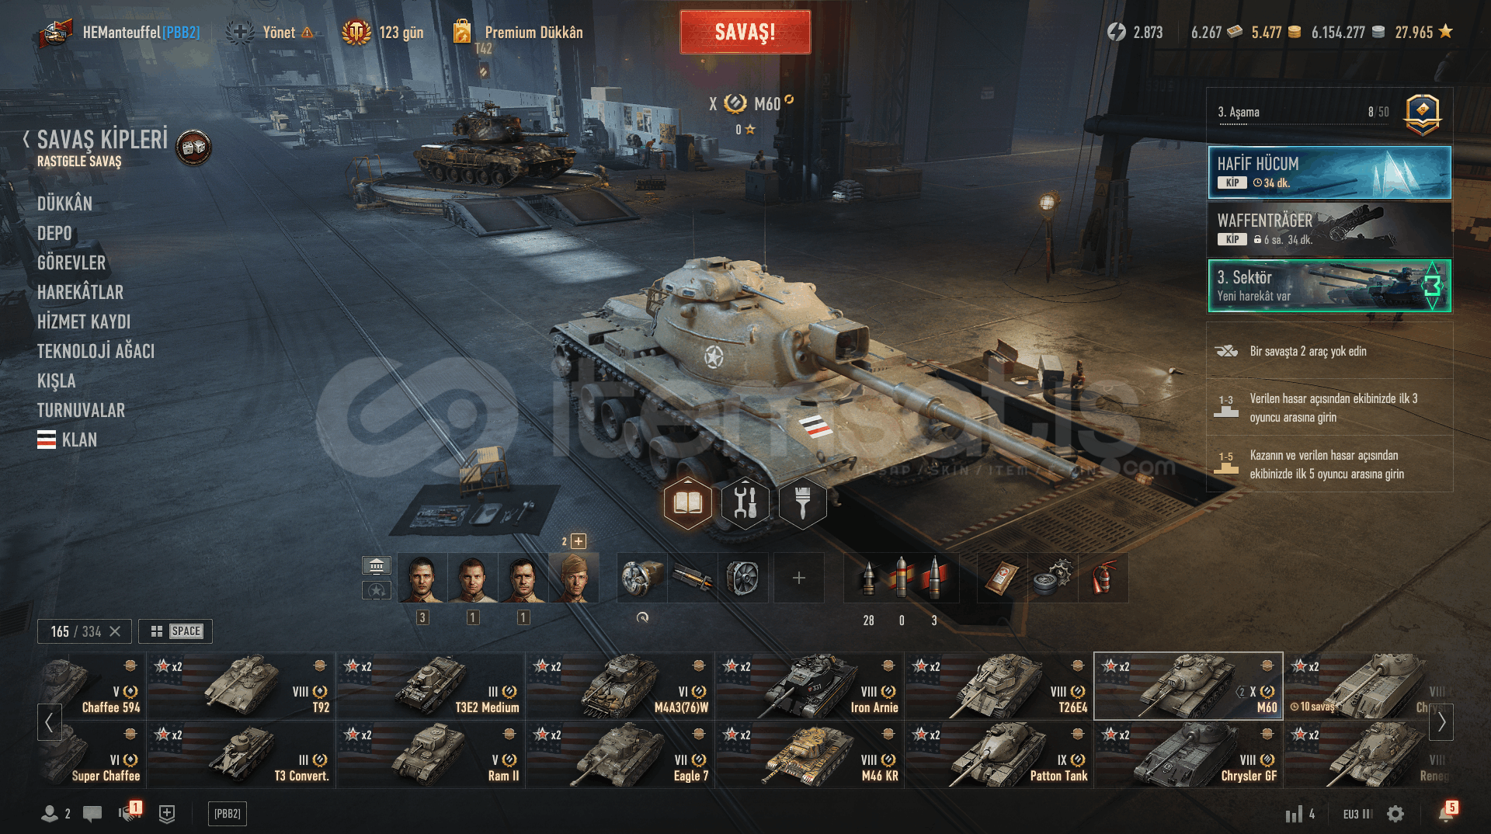Show next tanks with carousel right arrow
Screen dimensions: 1491x834
click(x=1441, y=722)
